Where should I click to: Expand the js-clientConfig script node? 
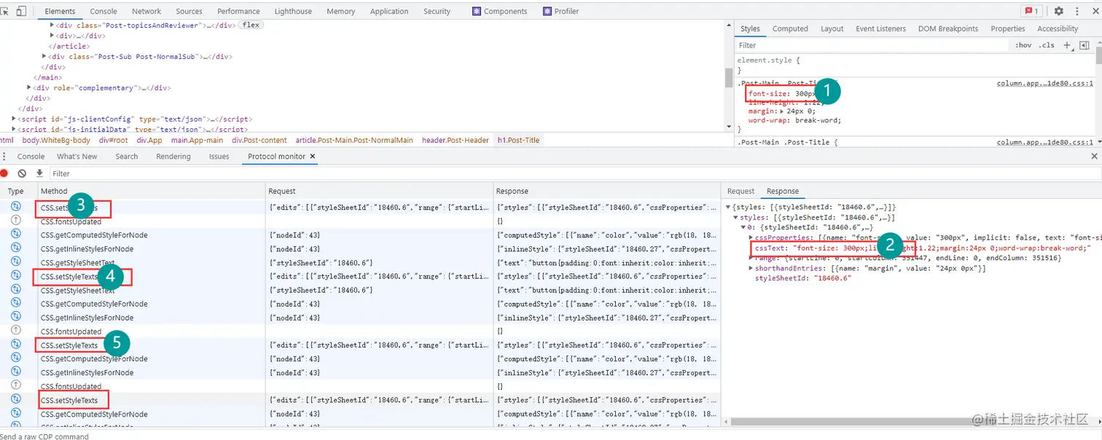(x=14, y=119)
